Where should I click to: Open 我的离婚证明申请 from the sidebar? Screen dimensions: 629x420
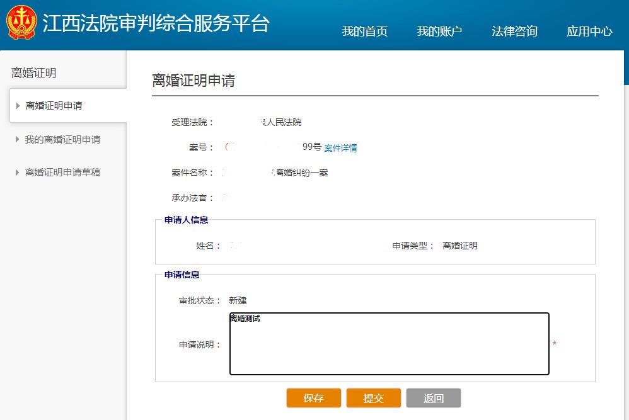coord(62,139)
